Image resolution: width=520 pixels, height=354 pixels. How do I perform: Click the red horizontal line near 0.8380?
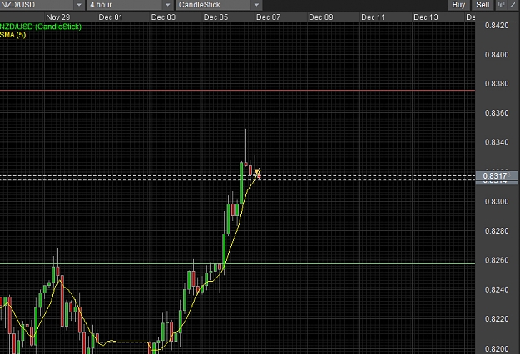click(x=237, y=90)
